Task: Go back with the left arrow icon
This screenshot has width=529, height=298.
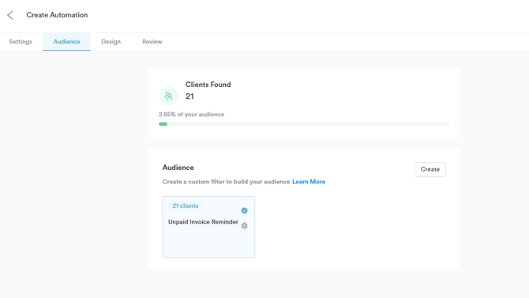Action: [10, 15]
